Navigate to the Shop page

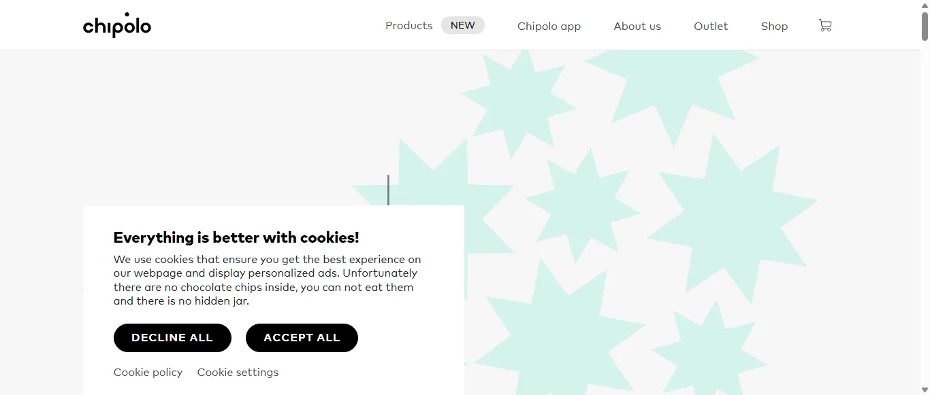[x=774, y=26]
